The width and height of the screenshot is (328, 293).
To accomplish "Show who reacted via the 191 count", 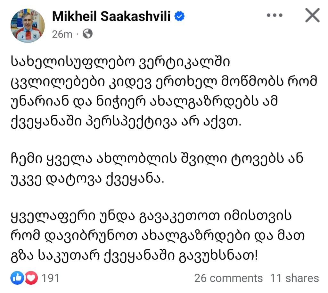I will click(51, 278).
